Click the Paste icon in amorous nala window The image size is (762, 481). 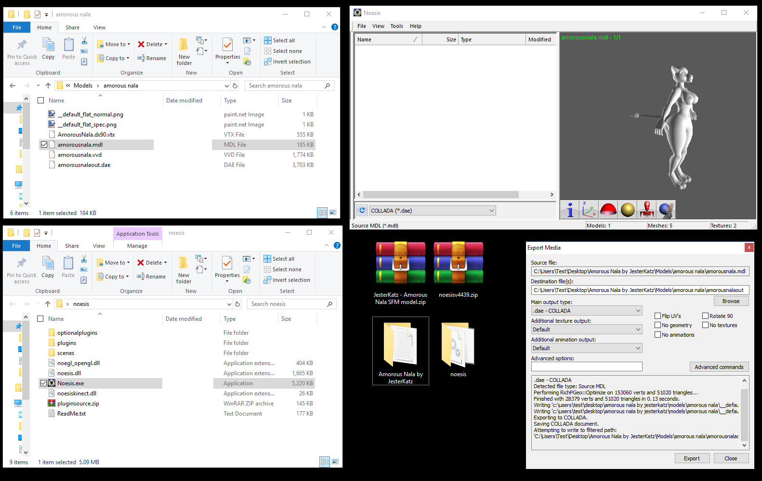click(69, 49)
